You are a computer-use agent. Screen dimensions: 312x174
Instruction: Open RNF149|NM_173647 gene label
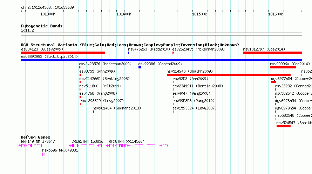[x=38, y=141]
